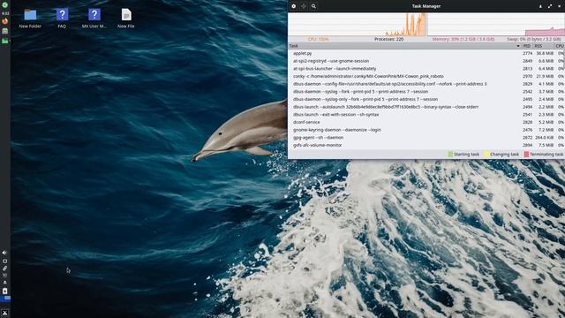Sort processes by PID column header

point(527,46)
